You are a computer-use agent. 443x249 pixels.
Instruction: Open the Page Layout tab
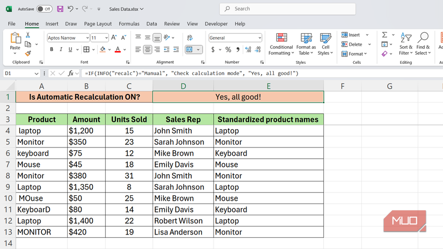(98, 24)
